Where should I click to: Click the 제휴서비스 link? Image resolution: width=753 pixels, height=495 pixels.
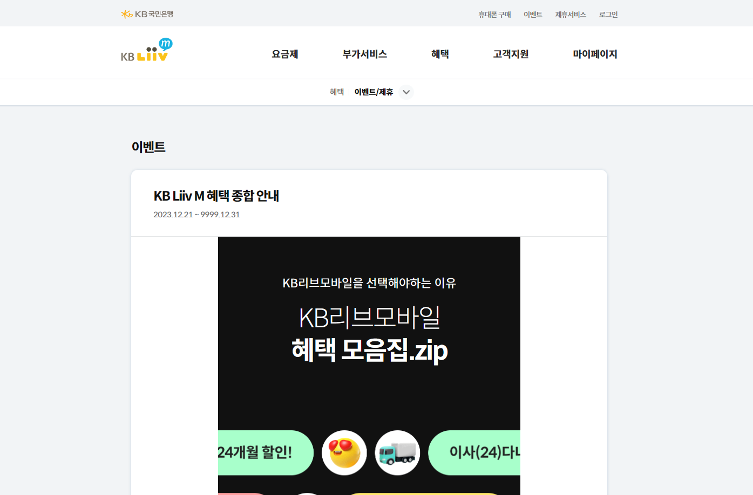click(x=571, y=15)
